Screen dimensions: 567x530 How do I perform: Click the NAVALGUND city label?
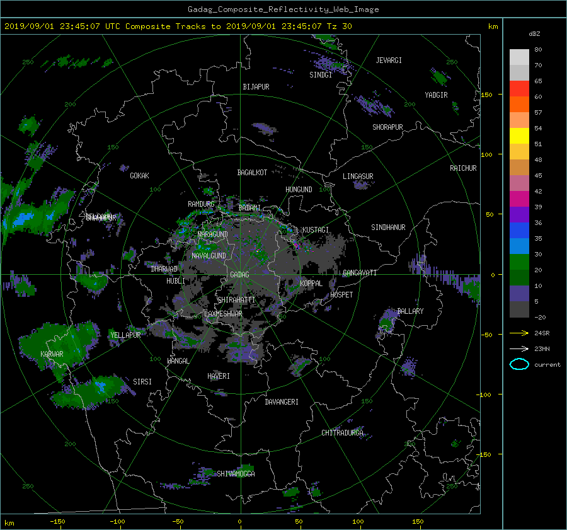pyautogui.click(x=209, y=255)
